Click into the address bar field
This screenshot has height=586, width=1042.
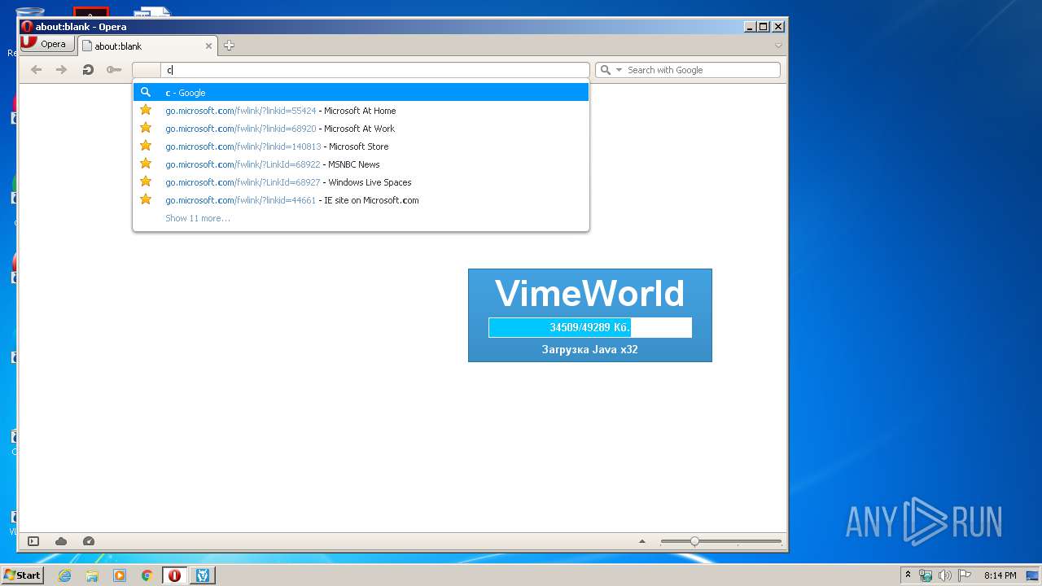pyautogui.click(x=374, y=70)
